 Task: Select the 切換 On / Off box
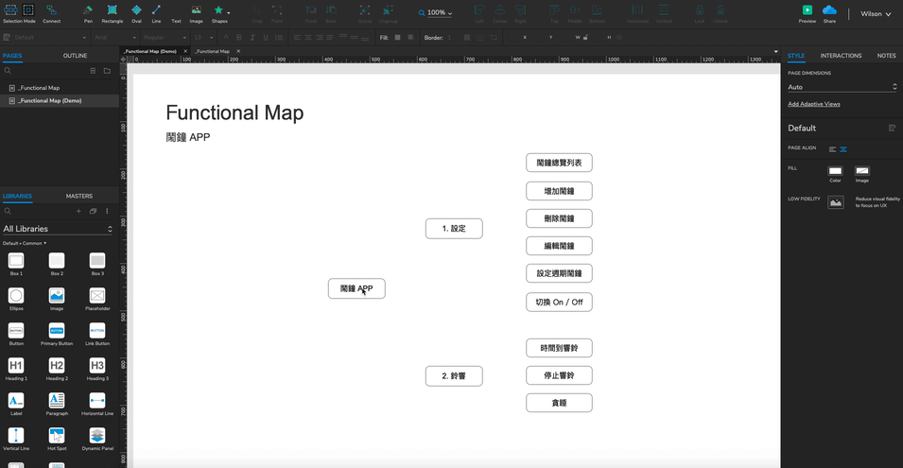[x=559, y=303]
